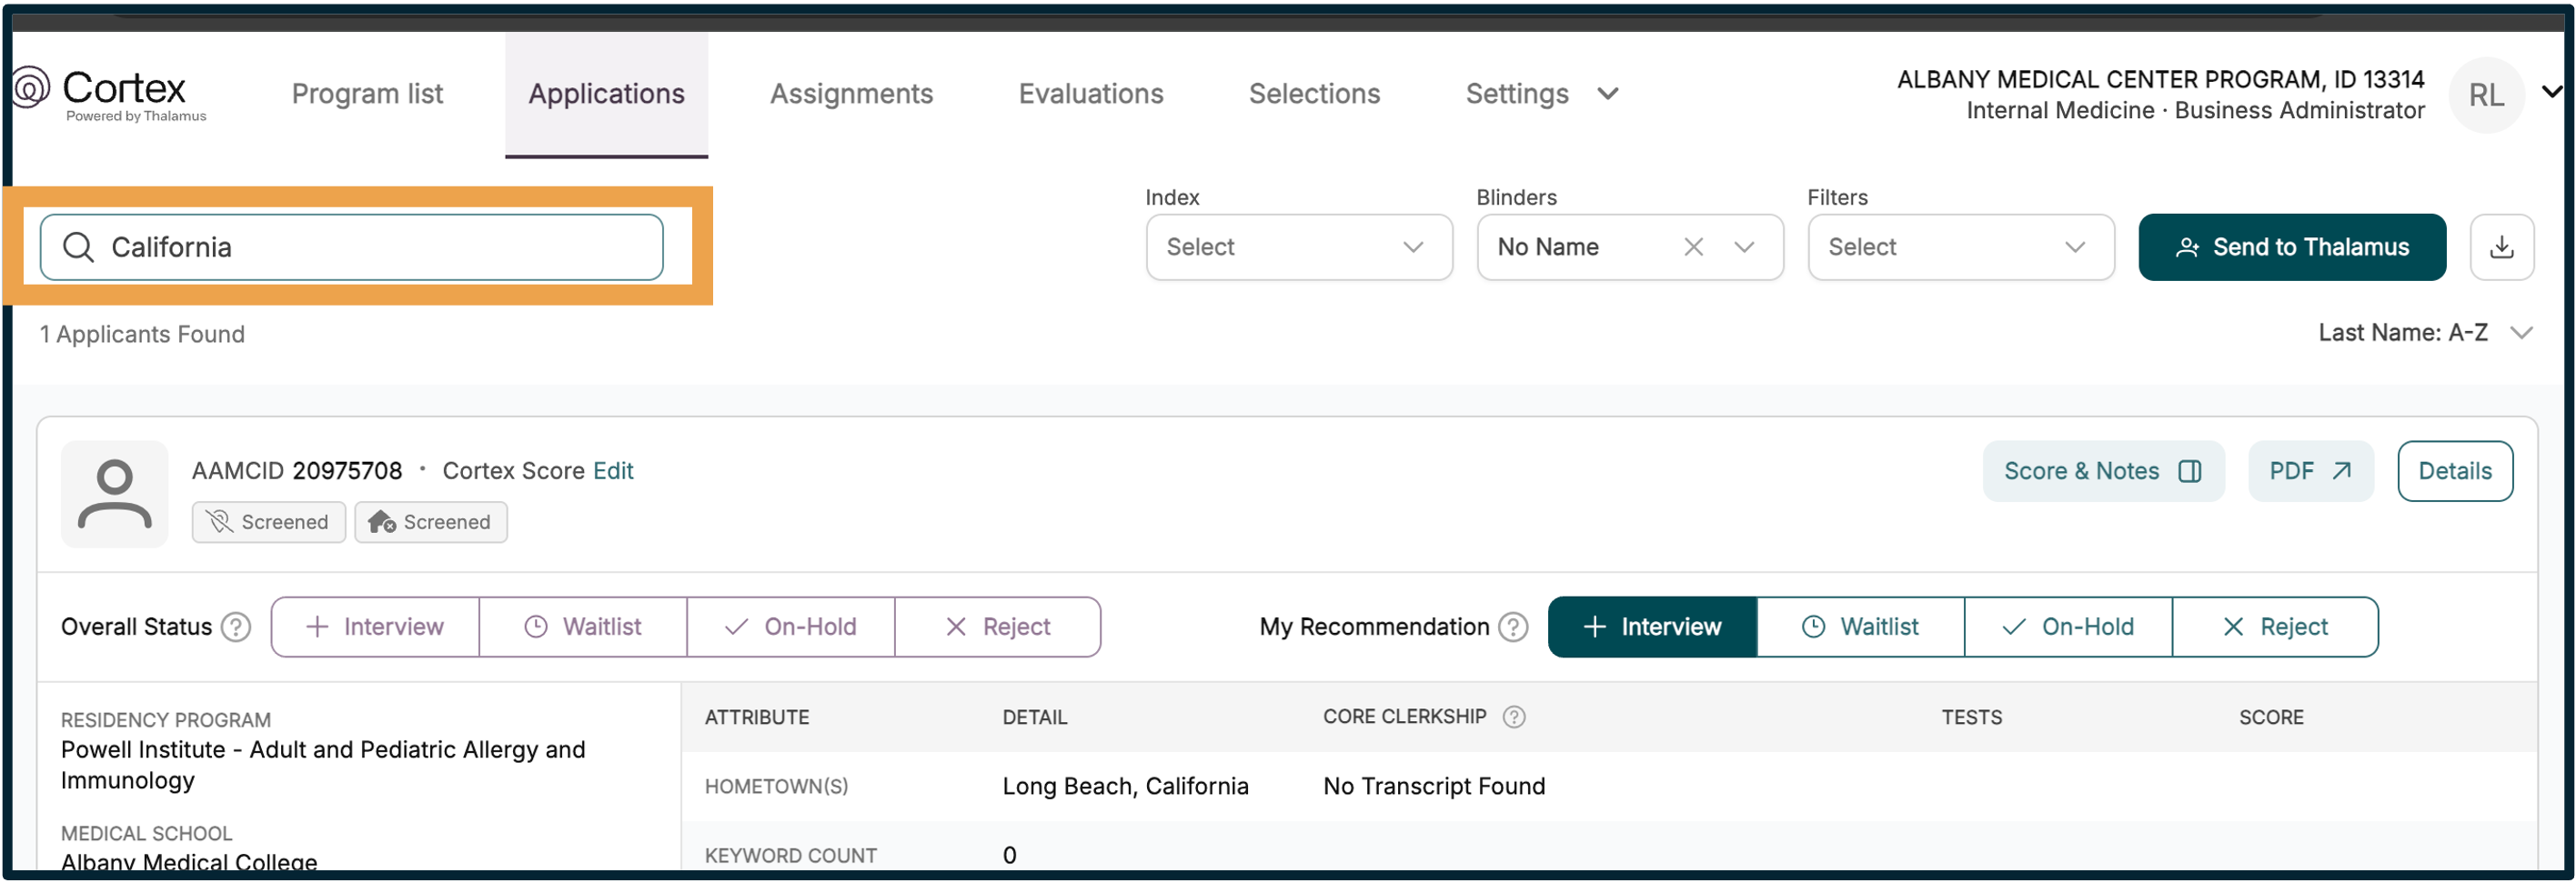The height and width of the screenshot is (883, 2576).
Task: Click the Core Clerkship question mark icon
Action: pyautogui.click(x=1513, y=716)
